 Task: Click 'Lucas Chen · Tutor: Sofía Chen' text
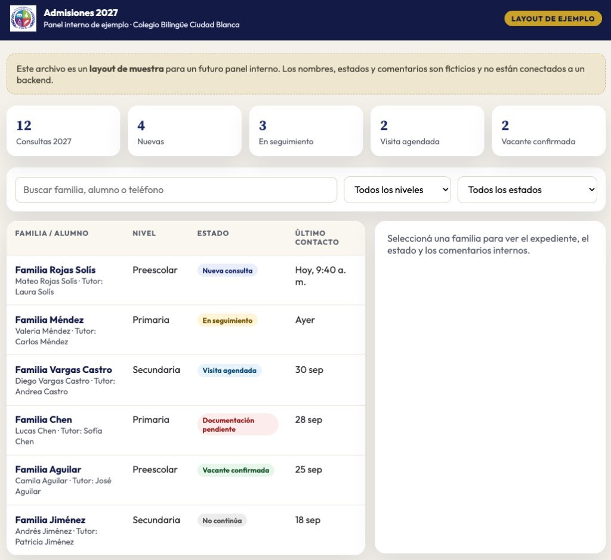click(x=58, y=436)
